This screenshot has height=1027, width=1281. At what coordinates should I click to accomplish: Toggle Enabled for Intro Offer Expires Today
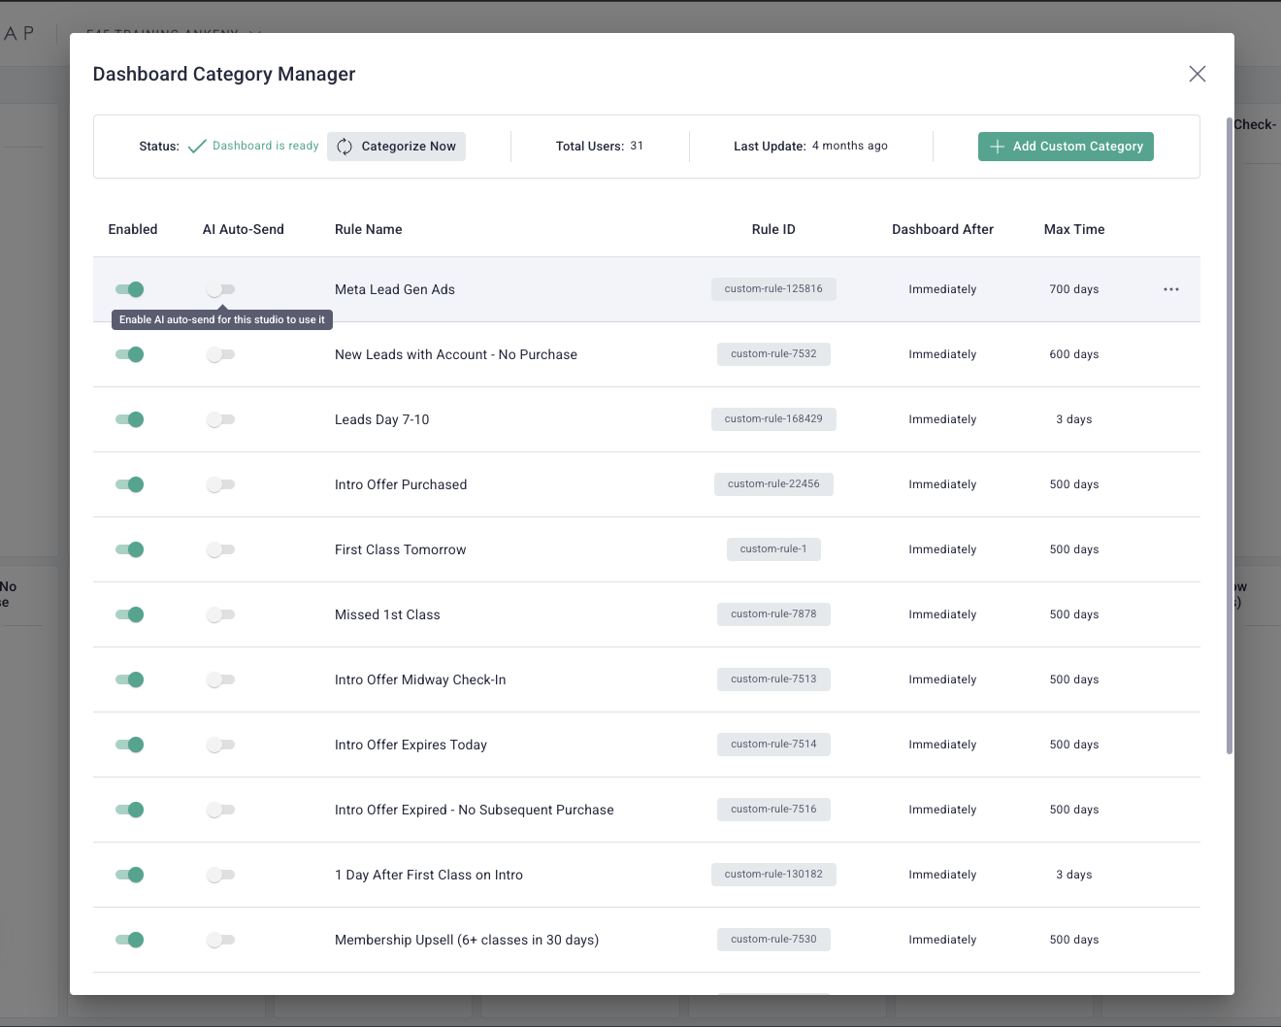pos(129,745)
